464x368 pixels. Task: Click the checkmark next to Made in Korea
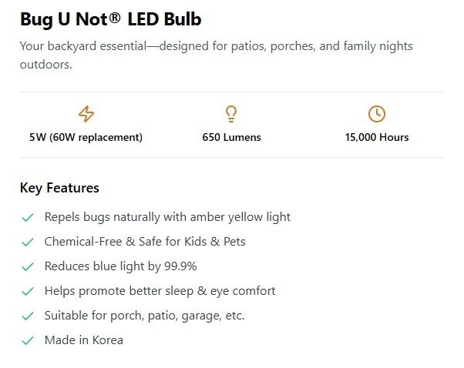tap(28, 340)
